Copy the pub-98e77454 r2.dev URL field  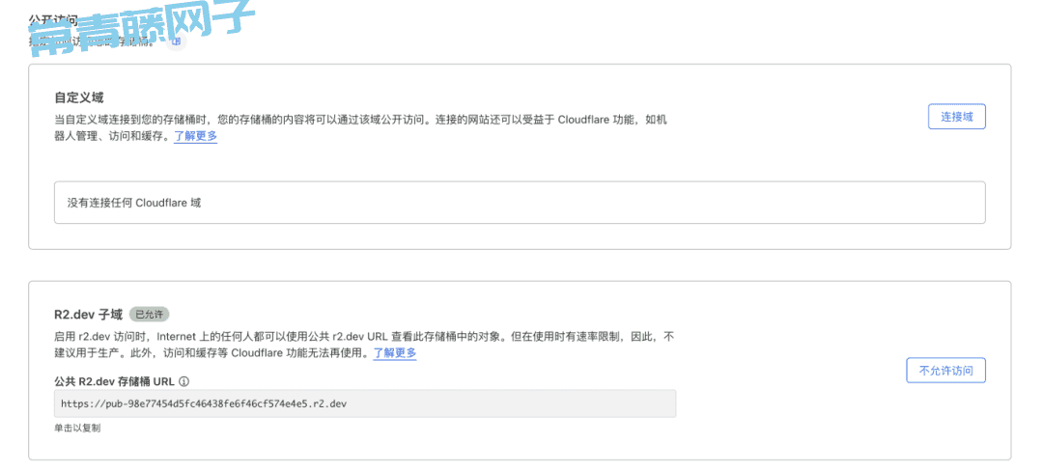(x=365, y=403)
